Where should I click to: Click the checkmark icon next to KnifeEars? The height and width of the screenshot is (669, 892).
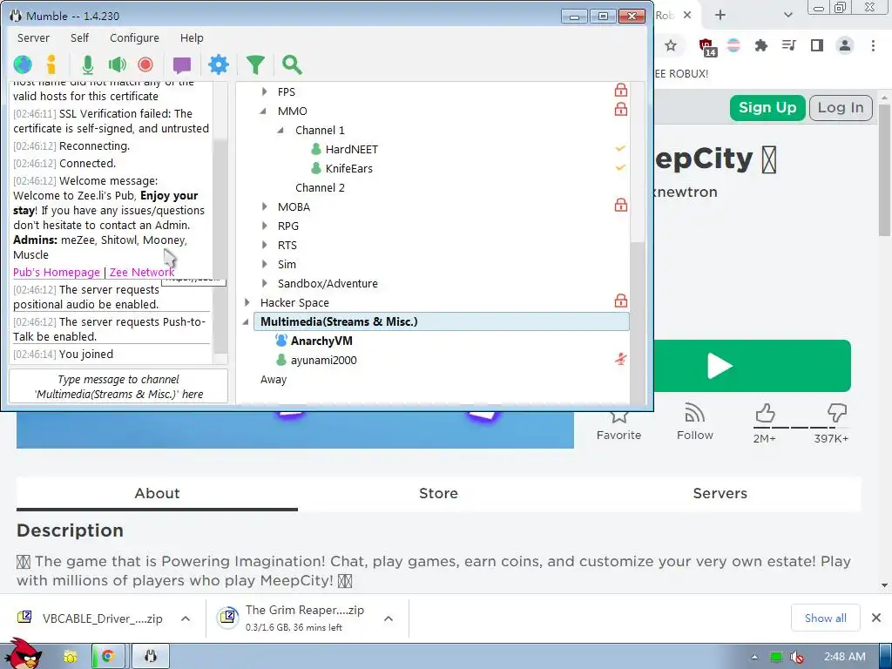pos(620,168)
